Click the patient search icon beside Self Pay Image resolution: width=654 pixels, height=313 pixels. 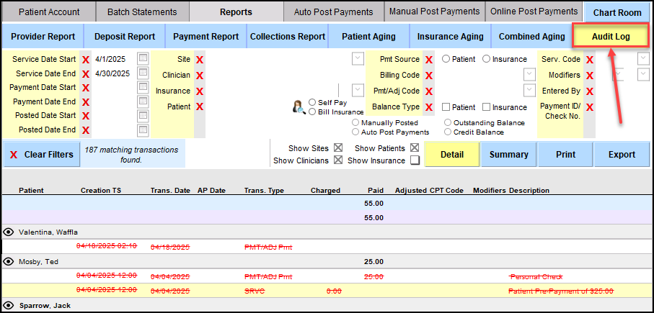pyautogui.click(x=297, y=107)
